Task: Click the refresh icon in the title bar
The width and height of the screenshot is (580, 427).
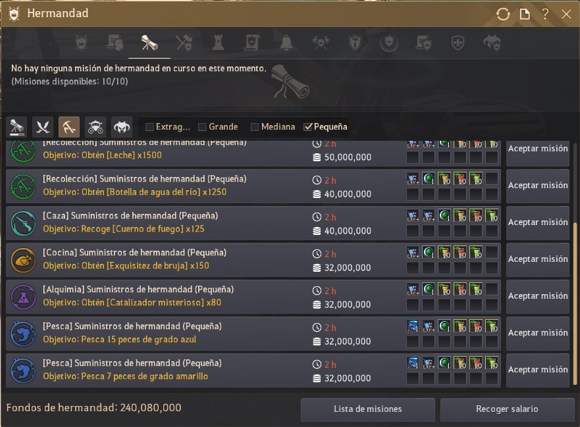Action: click(503, 14)
